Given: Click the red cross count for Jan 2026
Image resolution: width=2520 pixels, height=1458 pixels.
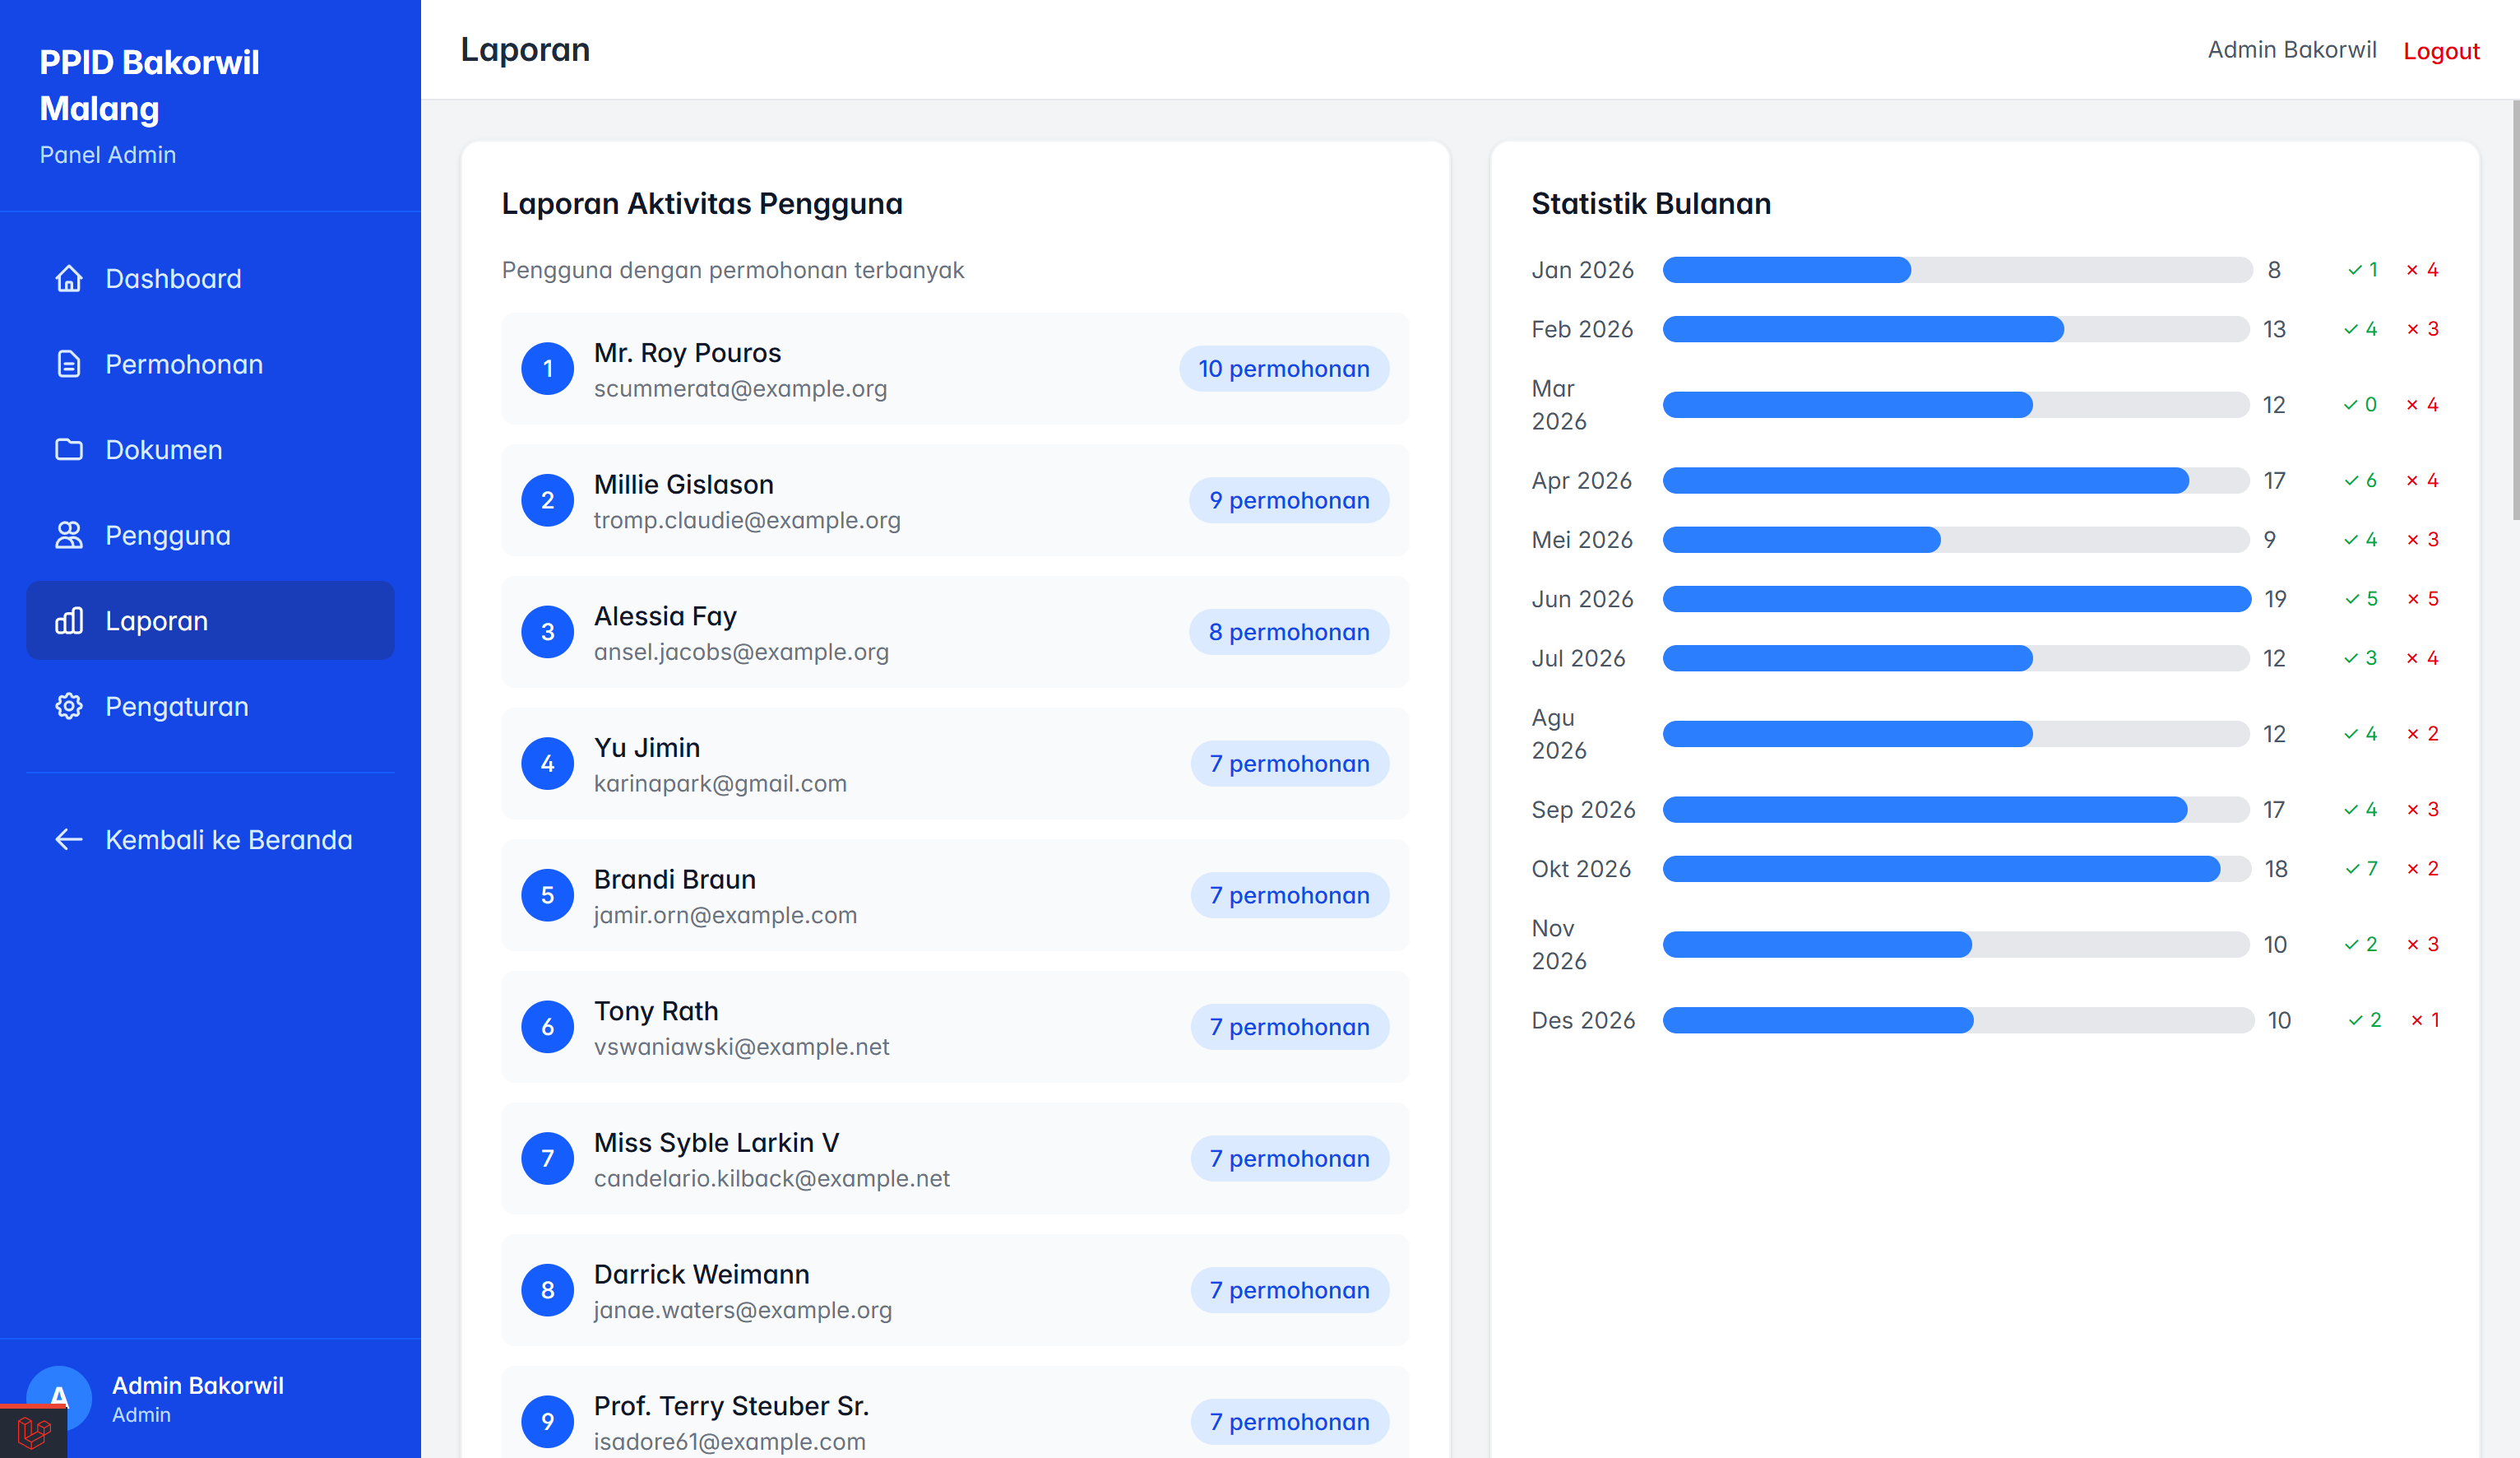Looking at the screenshot, I should pyautogui.click(x=2422, y=269).
